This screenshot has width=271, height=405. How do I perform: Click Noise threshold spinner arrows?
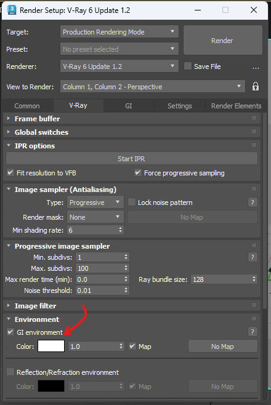[126, 291]
